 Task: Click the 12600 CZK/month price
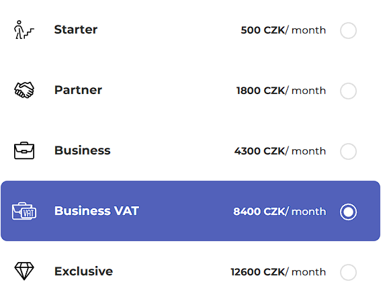coord(278,272)
